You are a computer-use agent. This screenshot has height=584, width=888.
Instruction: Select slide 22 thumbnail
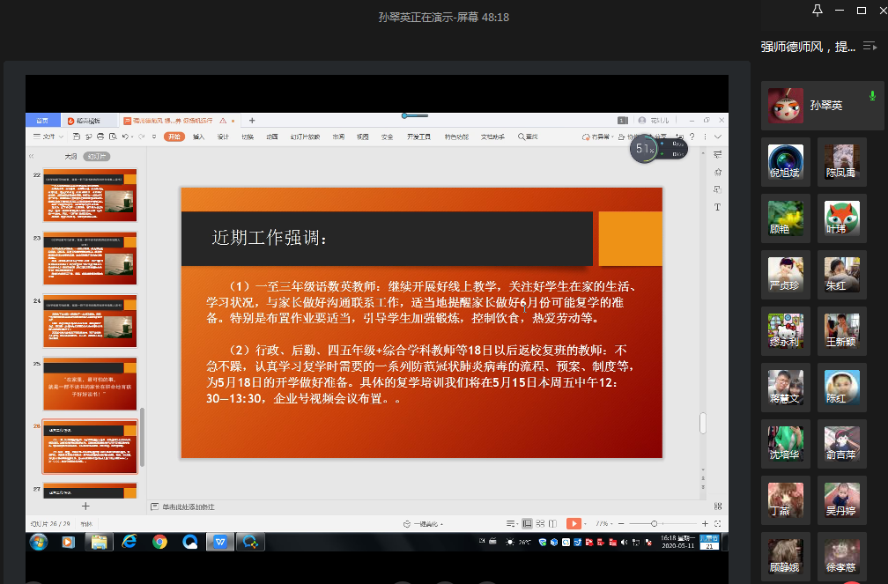tap(90, 196)
